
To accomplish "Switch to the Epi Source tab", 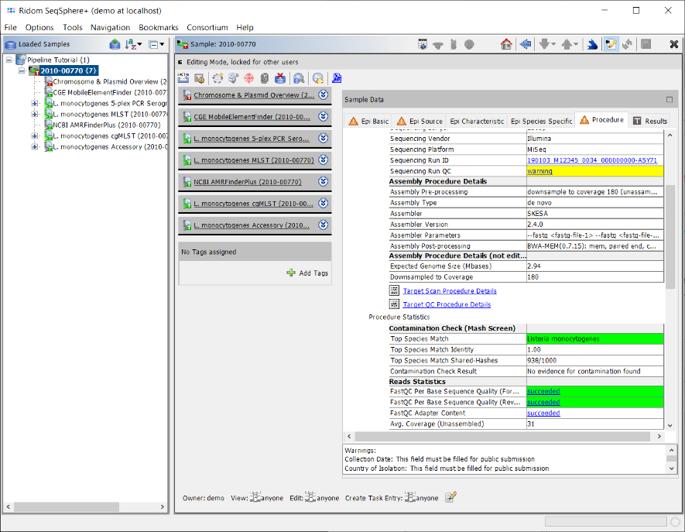I will pyautogui.click(x=420, y=121).
